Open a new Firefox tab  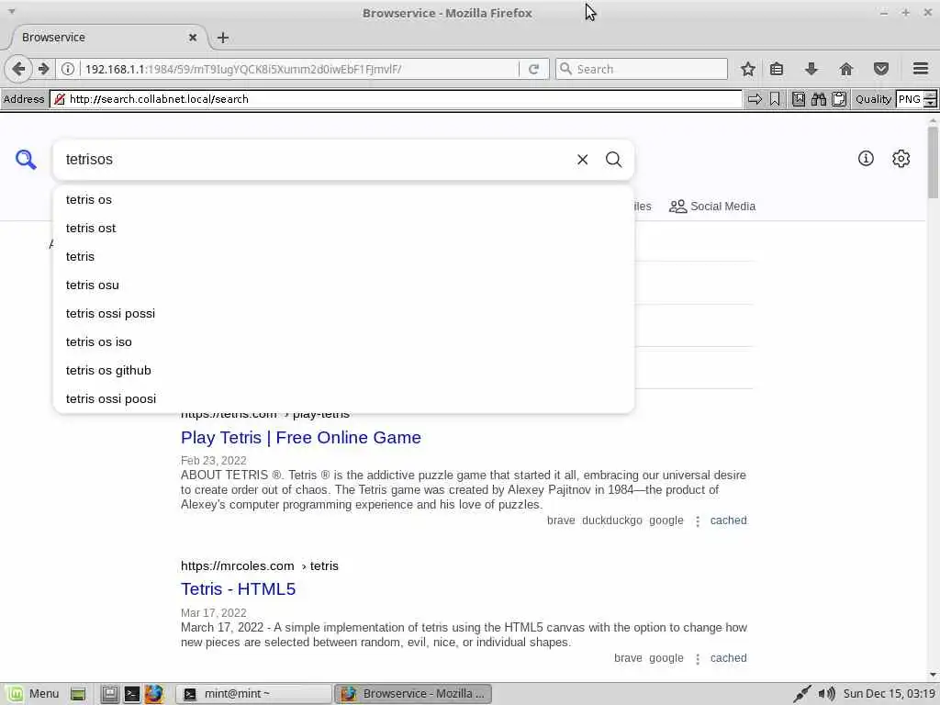tap(223, 37)
